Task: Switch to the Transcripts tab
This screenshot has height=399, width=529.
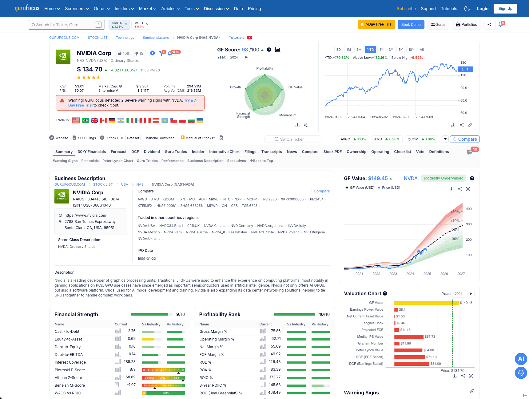Action: point(272,152)
